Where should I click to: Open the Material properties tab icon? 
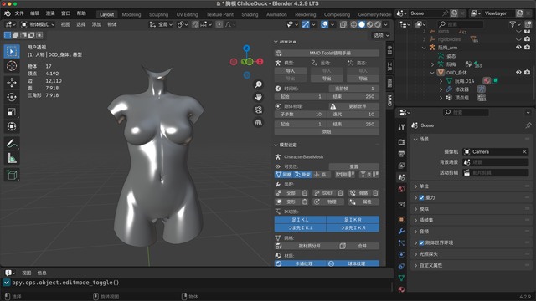click(x=401, y=289)
